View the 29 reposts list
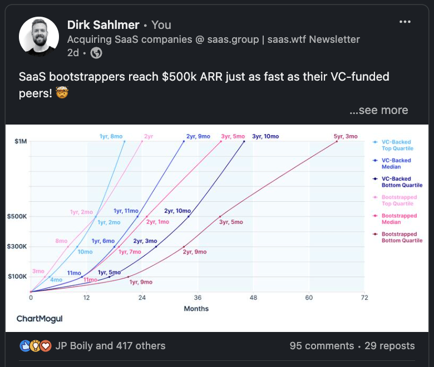 click(x=389, y=346)
